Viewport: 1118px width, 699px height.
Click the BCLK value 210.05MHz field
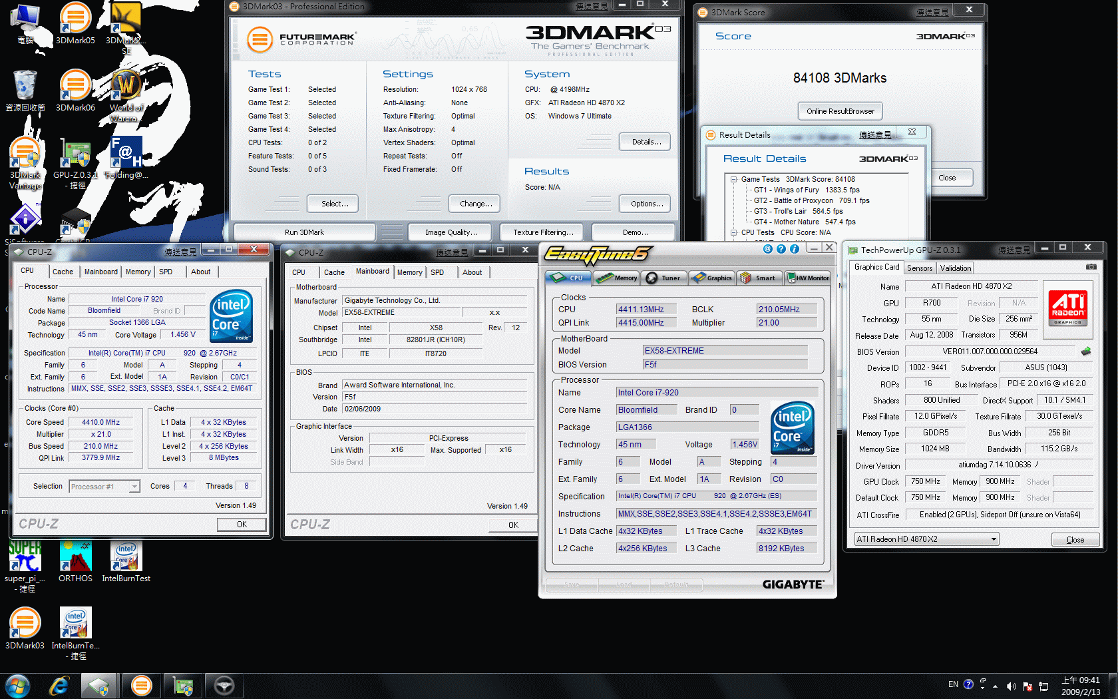pos(787,309)
